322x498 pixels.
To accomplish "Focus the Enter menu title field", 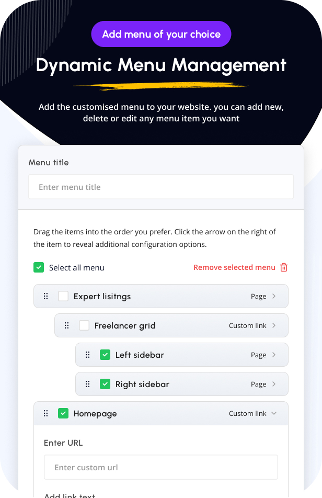I will (x=161, y=187).
